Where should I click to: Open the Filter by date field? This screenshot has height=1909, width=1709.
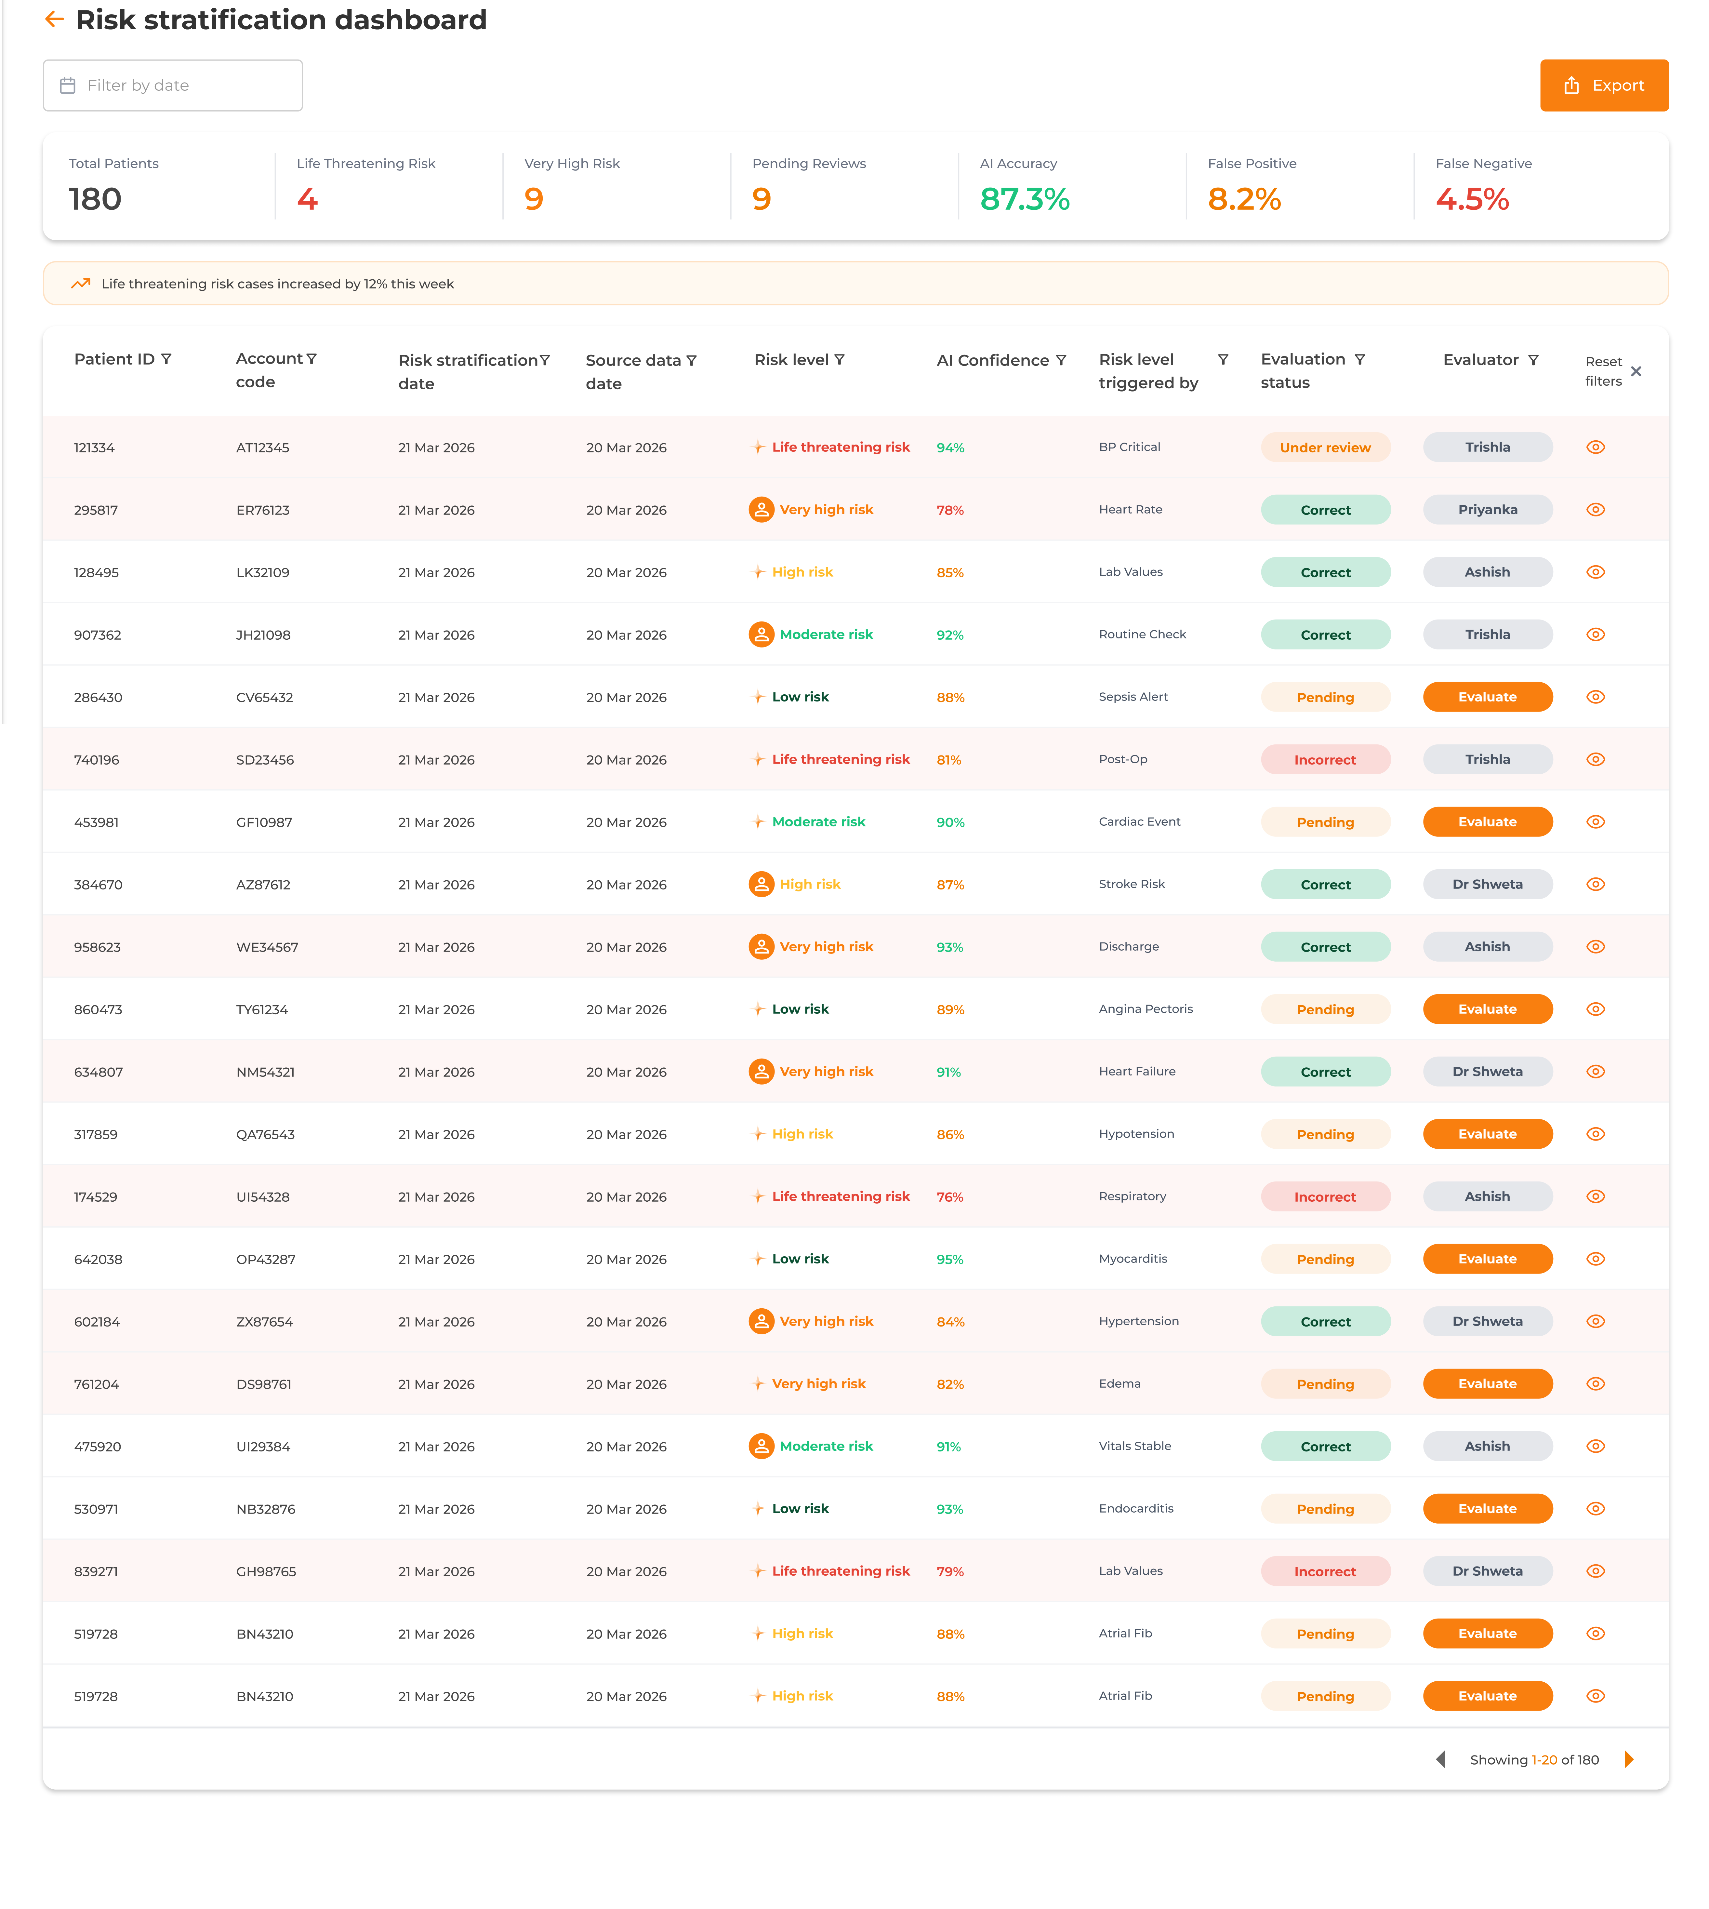pos(173,86)
